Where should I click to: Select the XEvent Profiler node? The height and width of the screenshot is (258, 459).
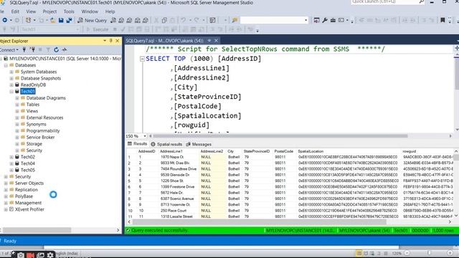point(29,209)
